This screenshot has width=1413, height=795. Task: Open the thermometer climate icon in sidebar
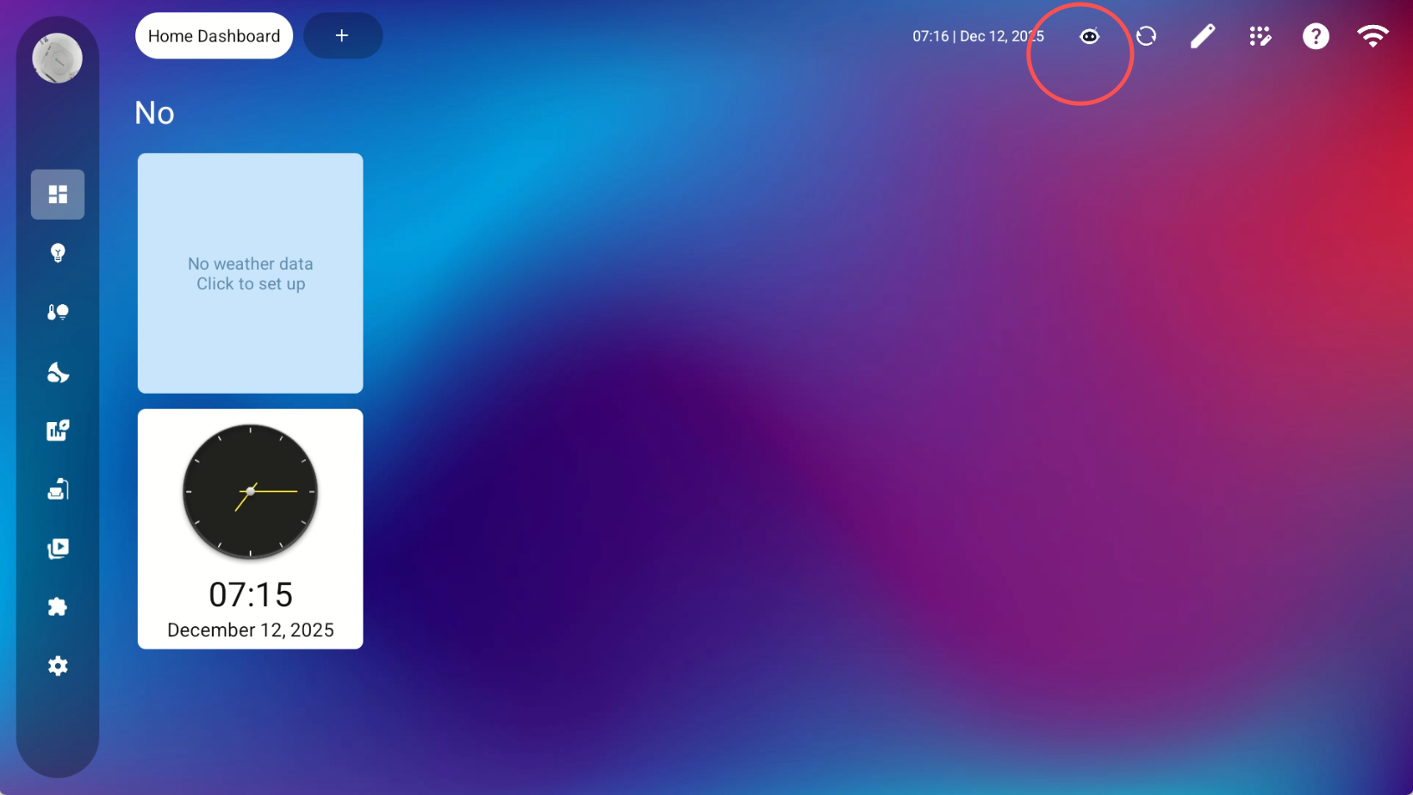(x=58, y=312)
